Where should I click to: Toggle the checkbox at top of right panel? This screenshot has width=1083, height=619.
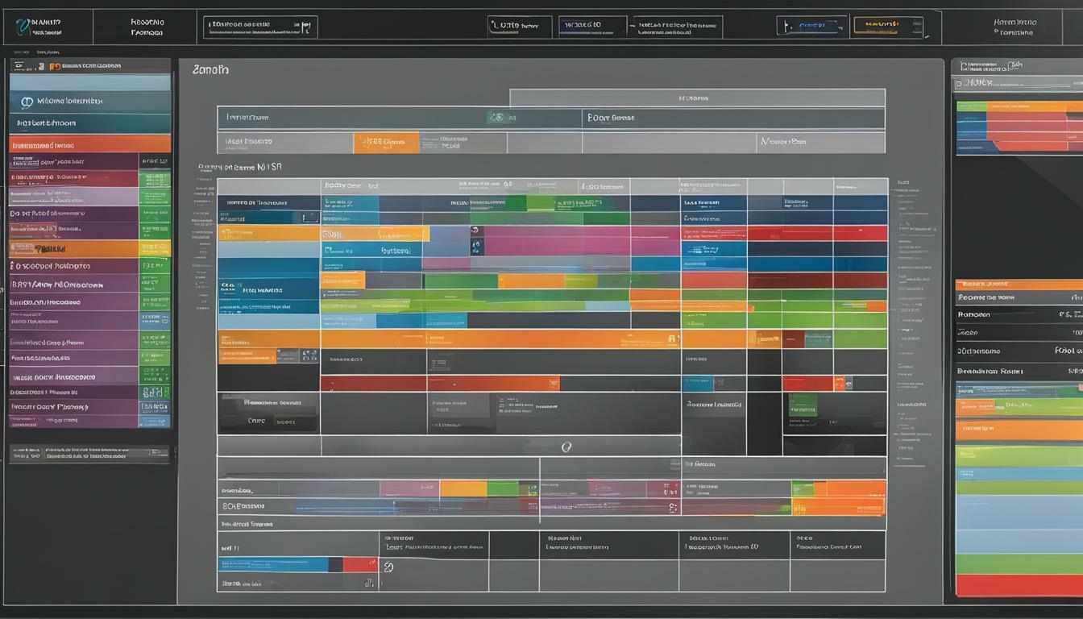point(964,66)
